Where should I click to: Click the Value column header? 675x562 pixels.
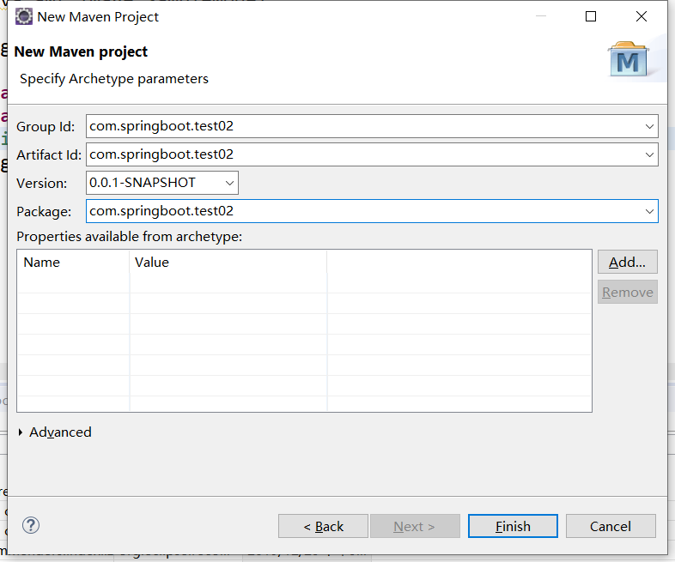click(x=228, y=263)
